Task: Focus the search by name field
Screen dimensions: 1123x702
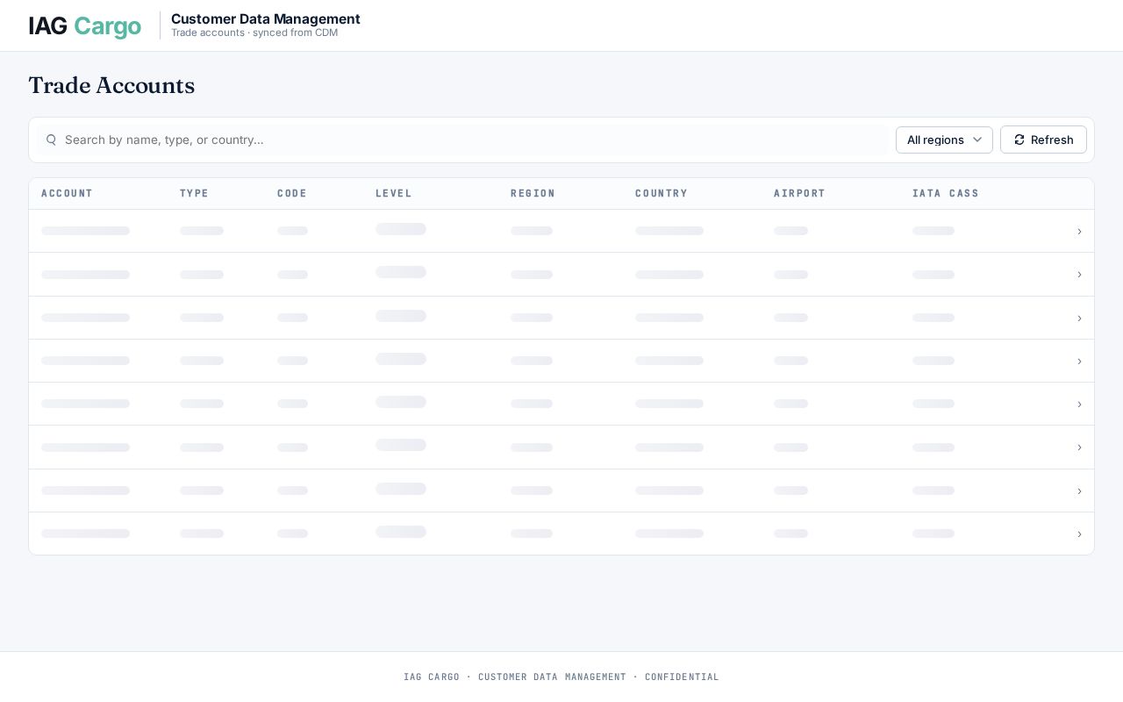Action: (x=462, y=140)
